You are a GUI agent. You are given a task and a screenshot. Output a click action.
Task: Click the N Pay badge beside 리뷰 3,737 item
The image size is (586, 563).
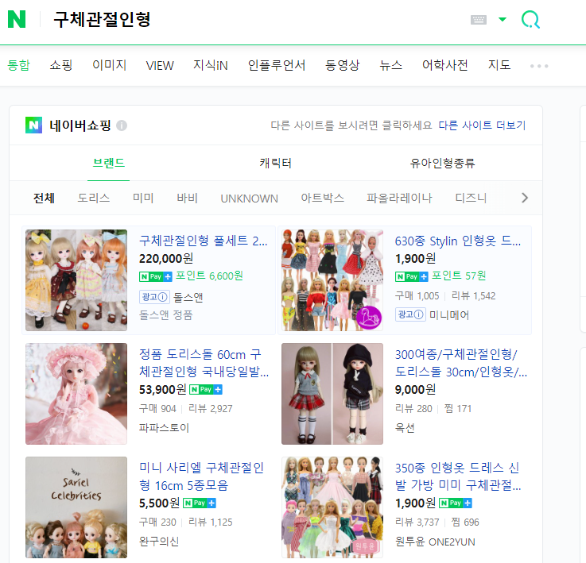point(455,503)
